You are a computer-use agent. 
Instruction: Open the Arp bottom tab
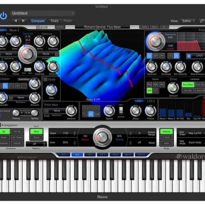(x=77, y=155)
